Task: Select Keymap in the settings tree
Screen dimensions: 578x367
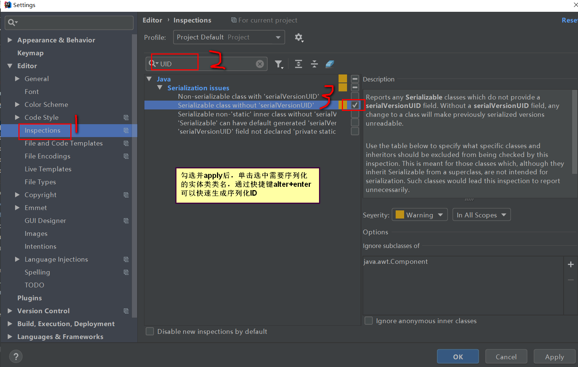Action: (x=30, y=53)
